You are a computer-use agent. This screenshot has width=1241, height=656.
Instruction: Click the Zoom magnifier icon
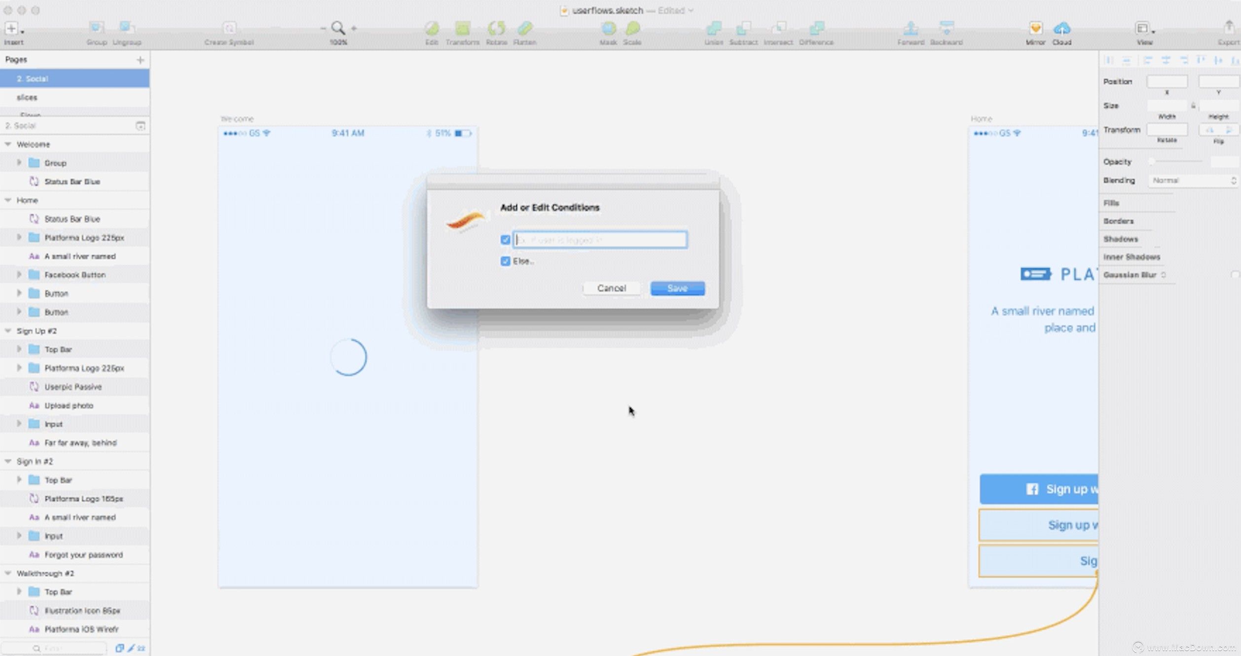coord(338,28)
